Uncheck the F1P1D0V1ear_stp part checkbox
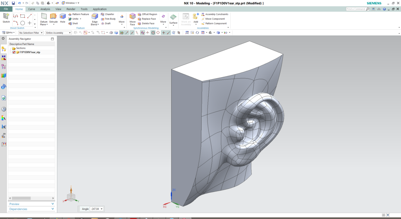The image size is (401, 219). (x=14, y=52)
